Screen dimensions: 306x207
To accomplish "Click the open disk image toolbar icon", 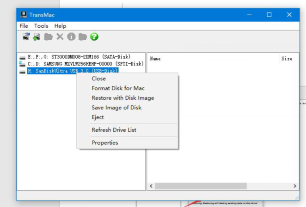I will (26, 37).
